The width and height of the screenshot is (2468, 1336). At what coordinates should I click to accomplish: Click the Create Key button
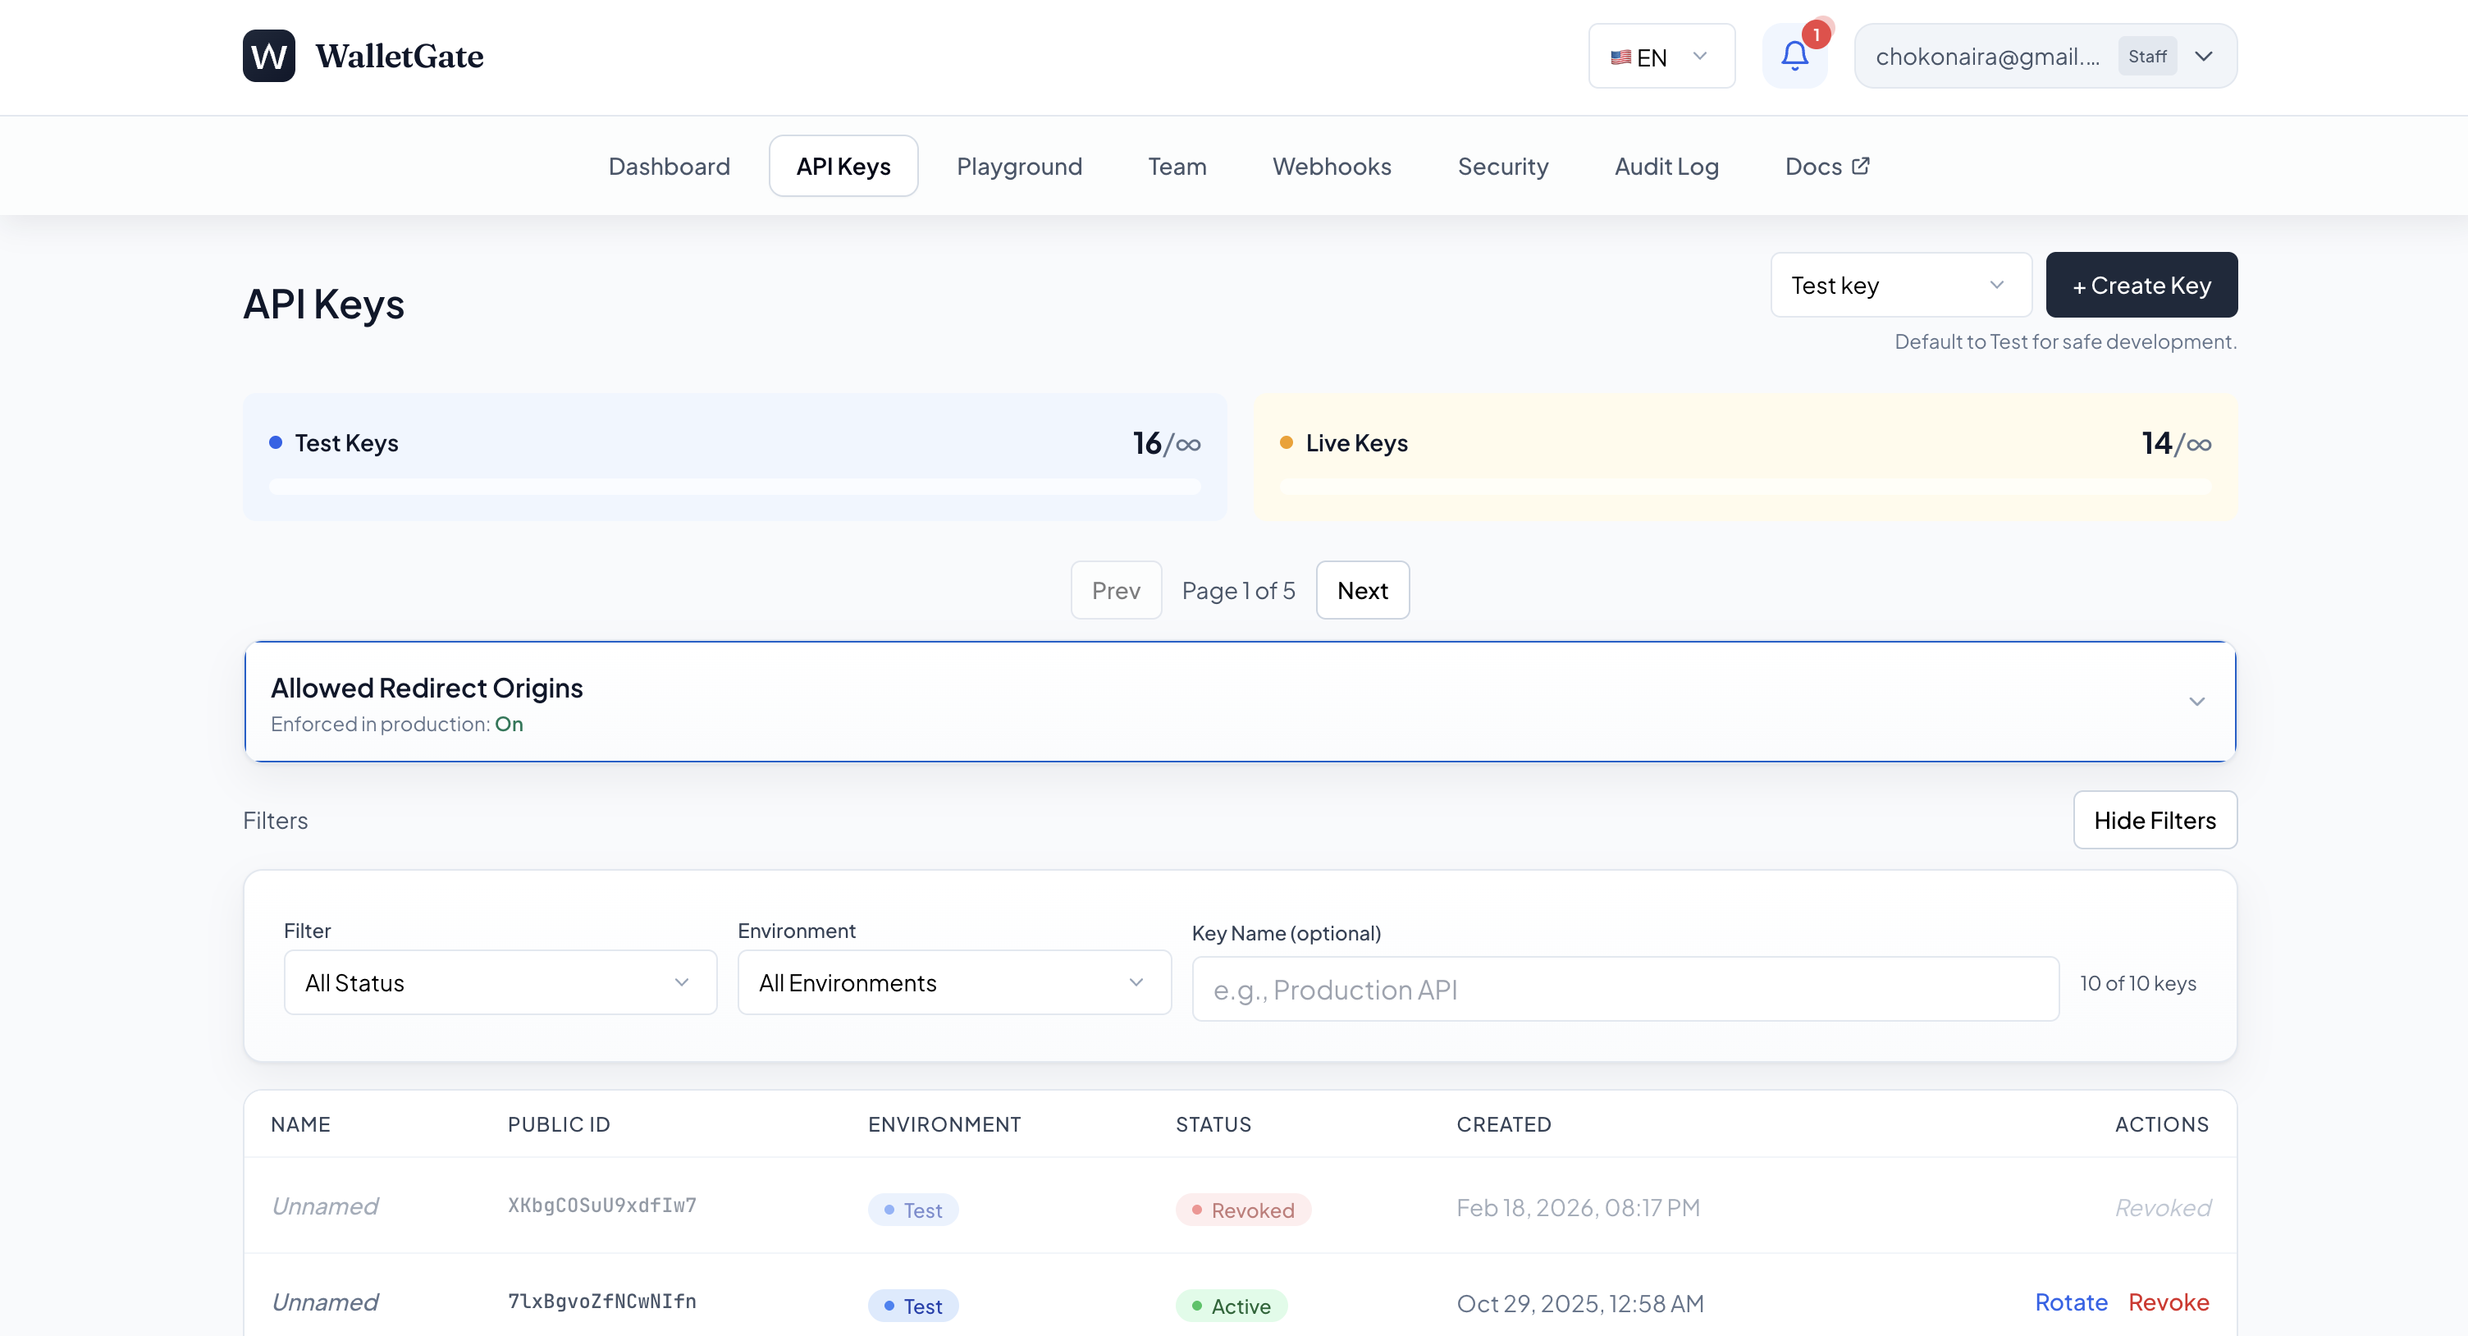tap(2141, 286)
